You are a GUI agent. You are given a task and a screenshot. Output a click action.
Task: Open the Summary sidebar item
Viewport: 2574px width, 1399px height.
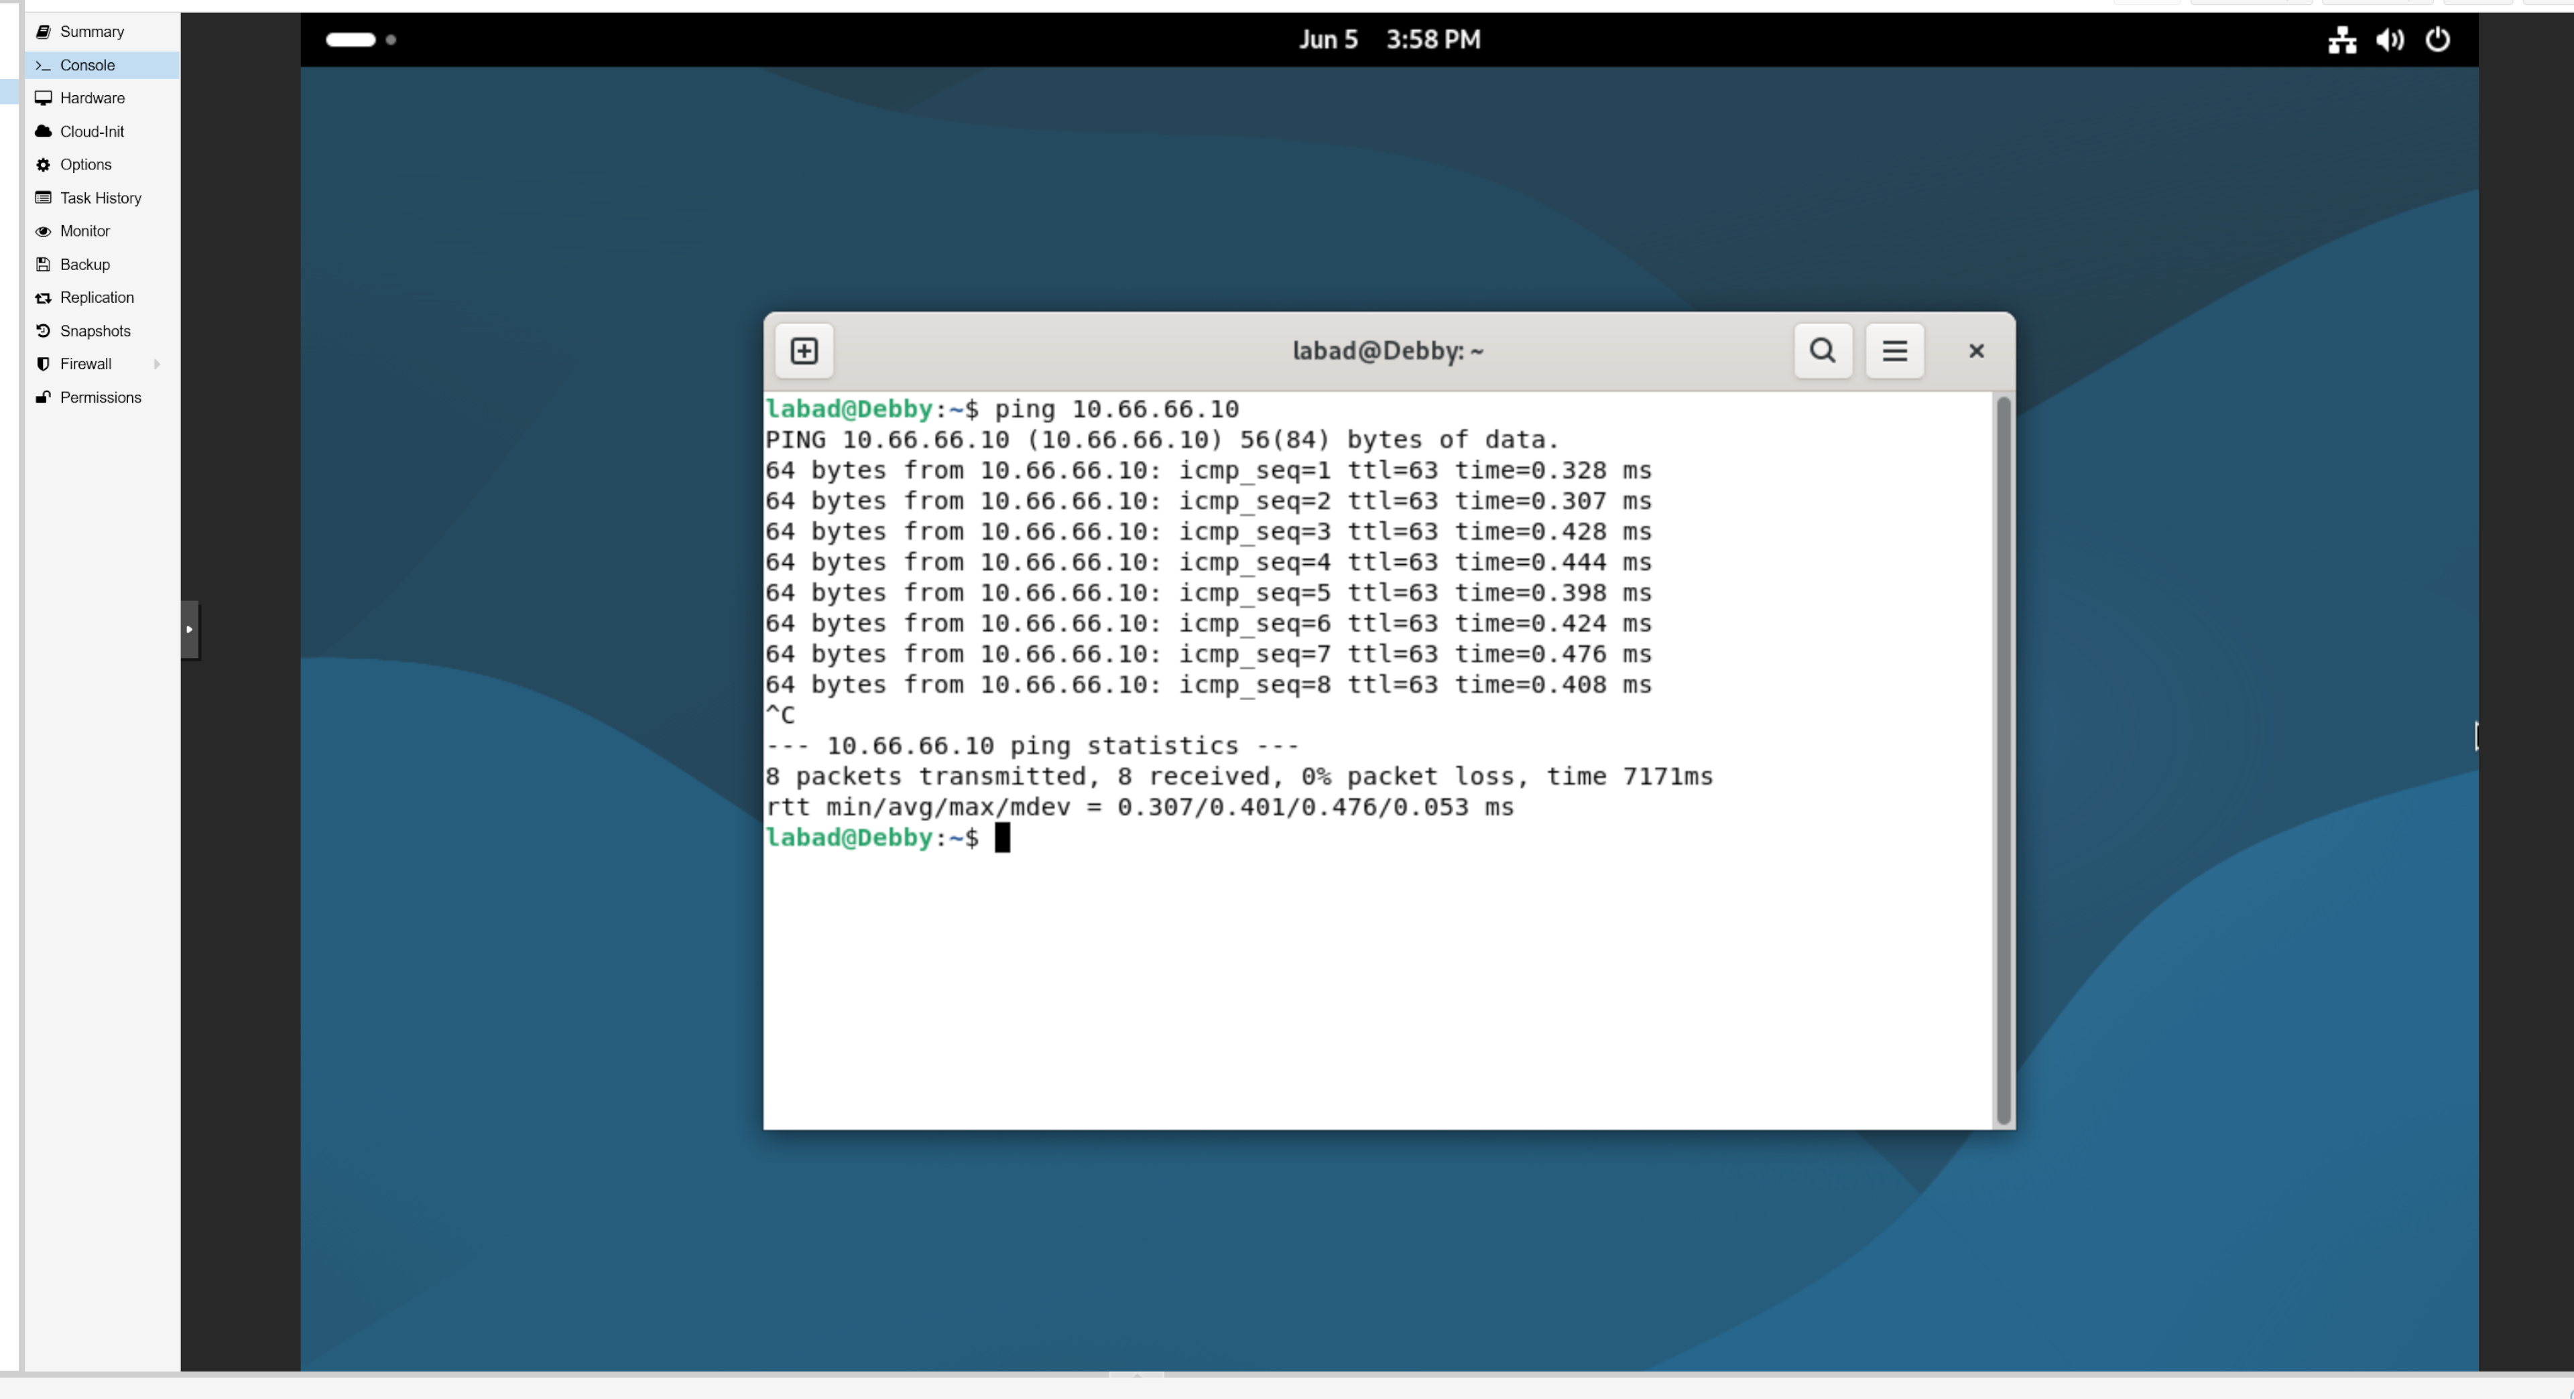102,32
